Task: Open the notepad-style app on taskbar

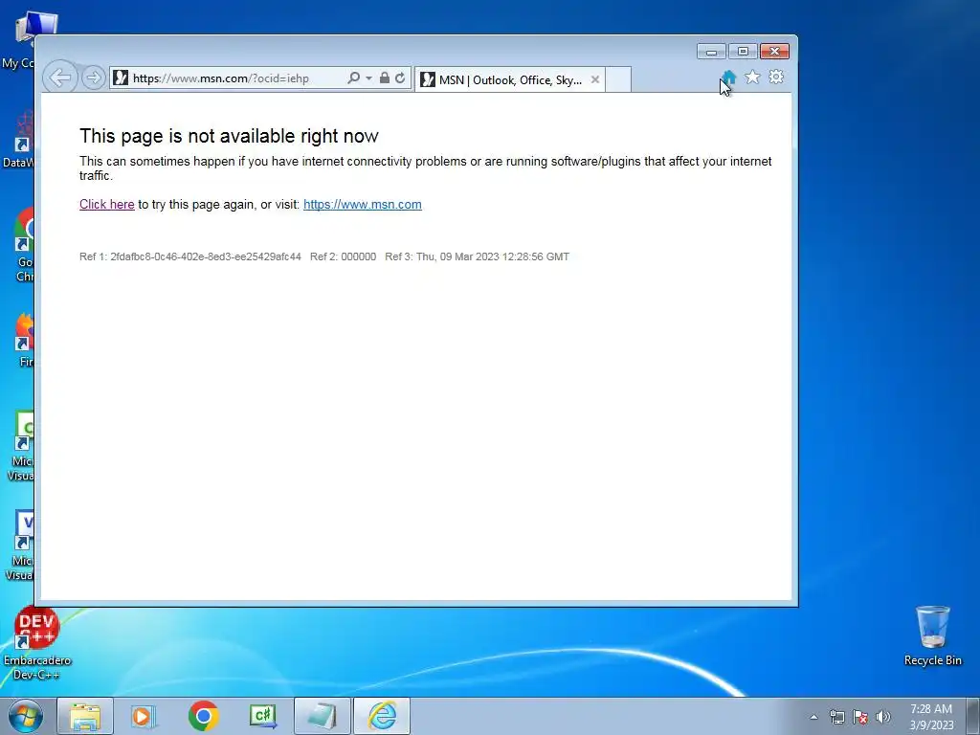Action: (x=322, y=716)
